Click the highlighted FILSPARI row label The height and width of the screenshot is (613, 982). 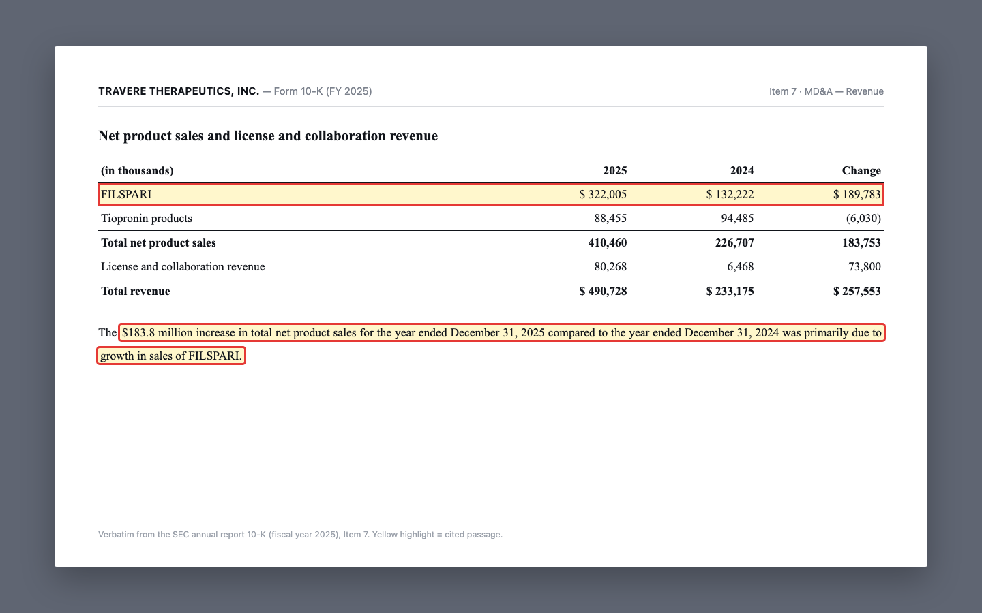[126, 194]
